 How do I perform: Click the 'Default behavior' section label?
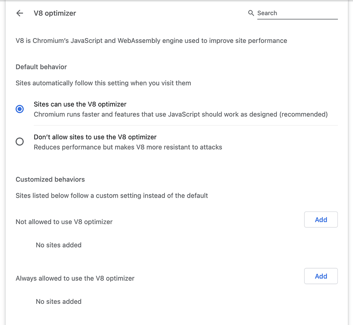pos(41,67)
